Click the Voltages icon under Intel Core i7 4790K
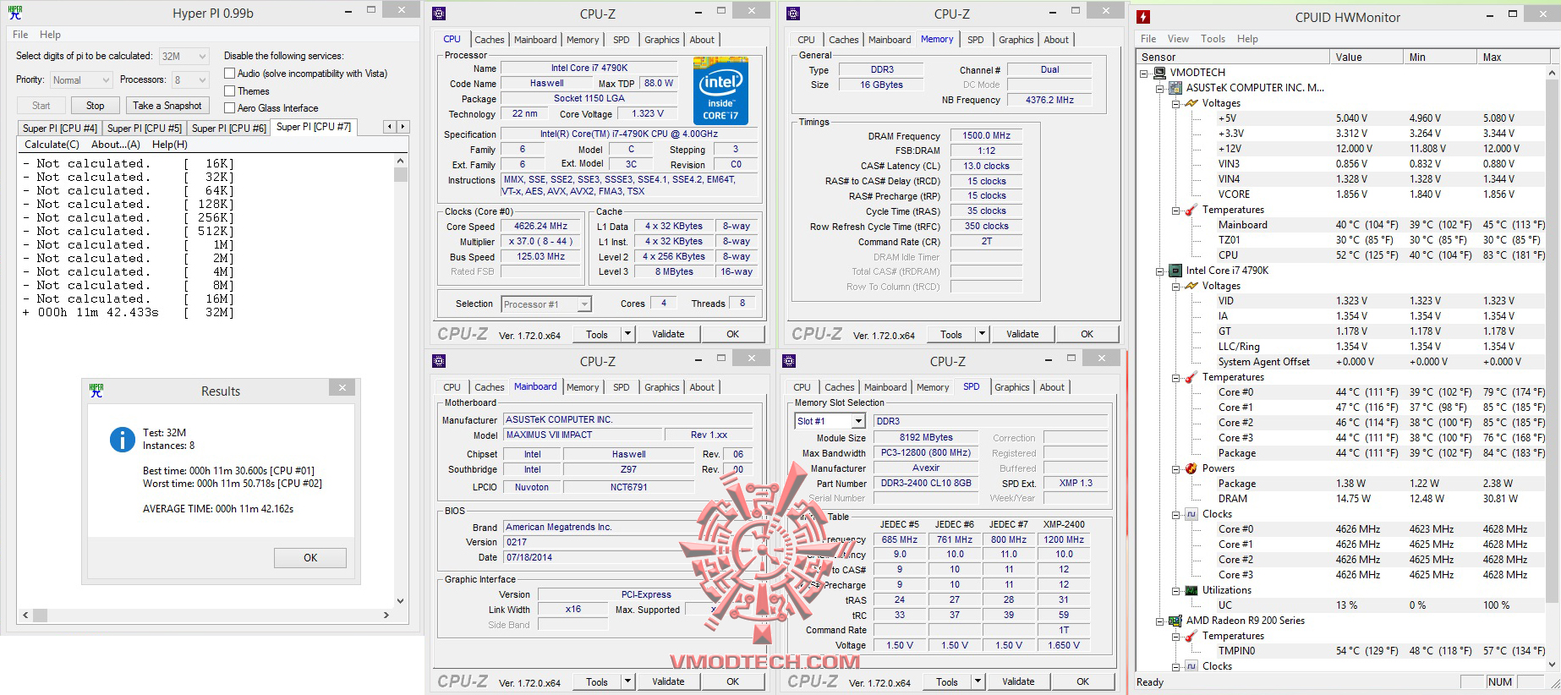Image resolution: width=1561 pixels, height=695 pixels. 1191,286
